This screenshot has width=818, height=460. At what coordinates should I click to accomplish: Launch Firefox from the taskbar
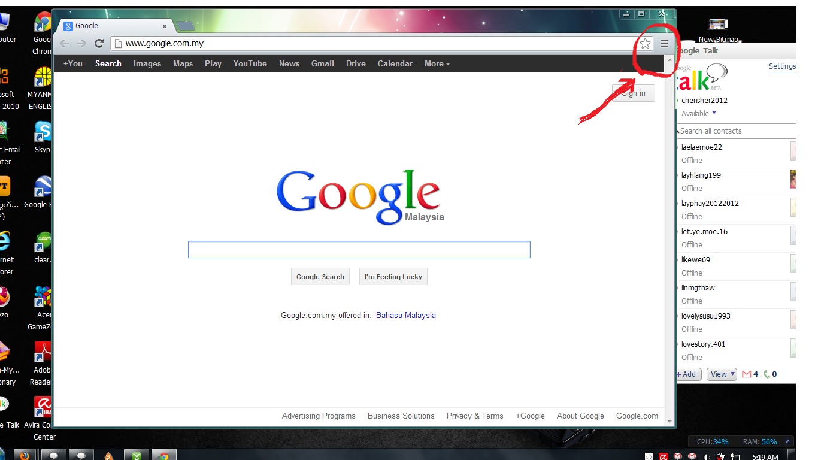coord(24,454)
